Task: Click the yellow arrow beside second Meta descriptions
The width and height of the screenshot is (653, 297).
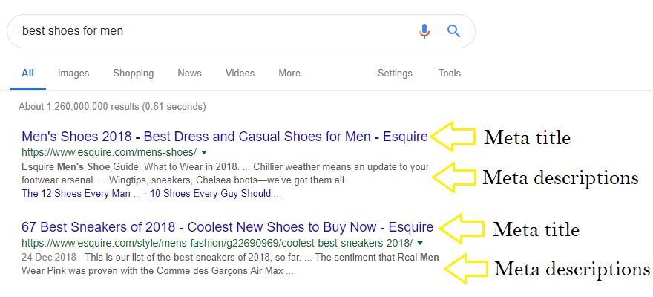Action: click(x=465, y=269)
